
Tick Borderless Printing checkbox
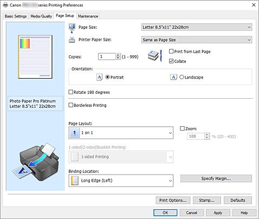point(71,105)
